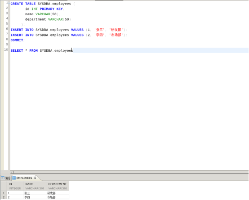
Task: Click the horizontal scrollbar left arrow
Action: 12,172
